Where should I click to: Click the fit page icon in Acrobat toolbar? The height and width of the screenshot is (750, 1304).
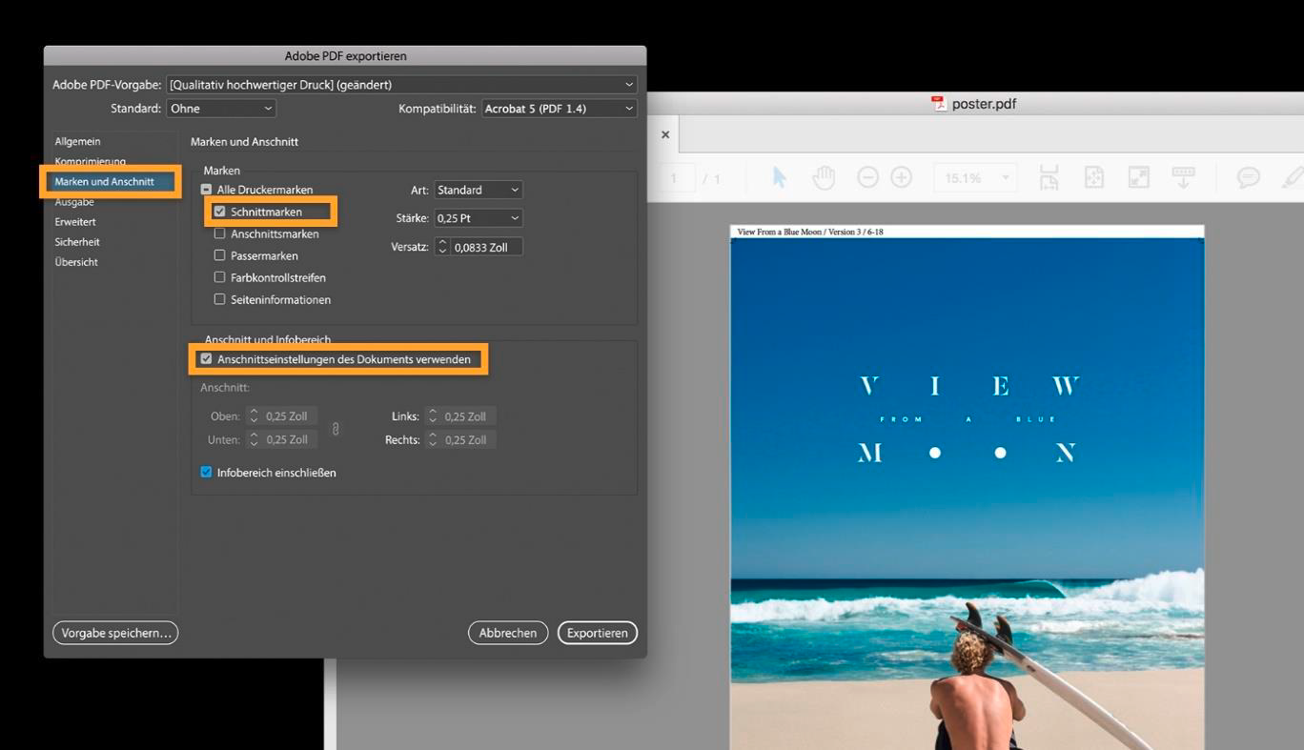tap(1094, 177)
